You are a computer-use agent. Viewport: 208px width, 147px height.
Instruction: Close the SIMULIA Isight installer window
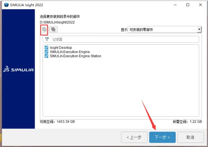200,5
